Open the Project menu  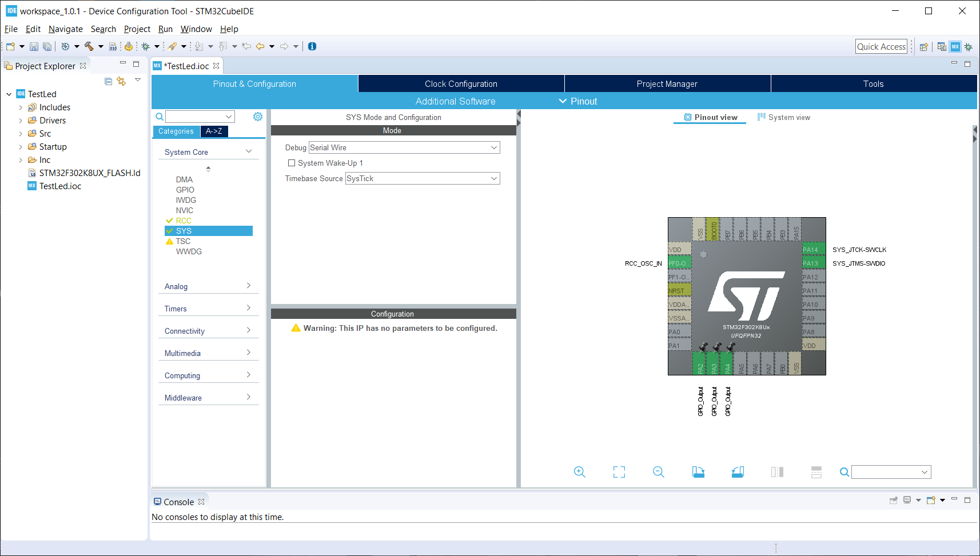(137, 29)
